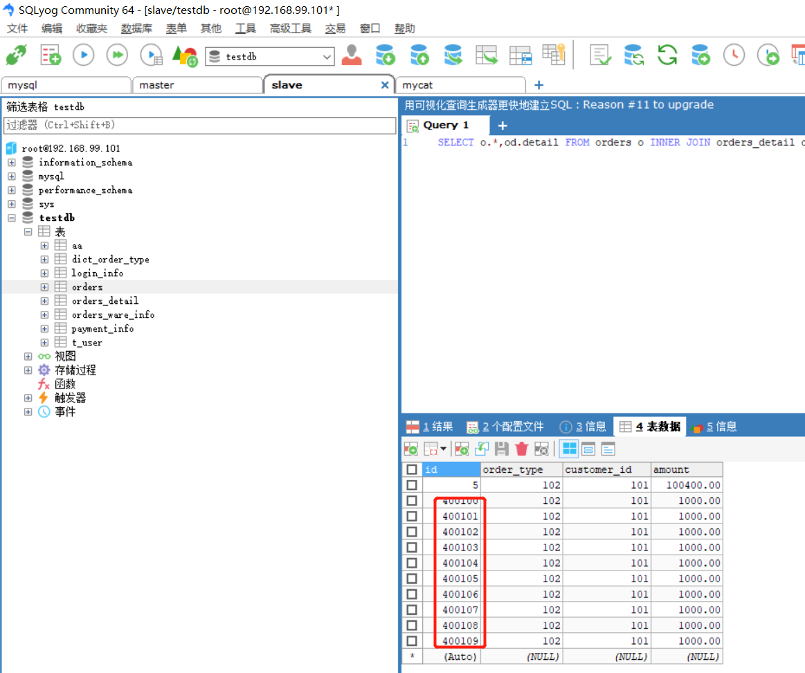Check the row with id 400102
This screenshot has height=673, width=805.
[x=412, y=532]
